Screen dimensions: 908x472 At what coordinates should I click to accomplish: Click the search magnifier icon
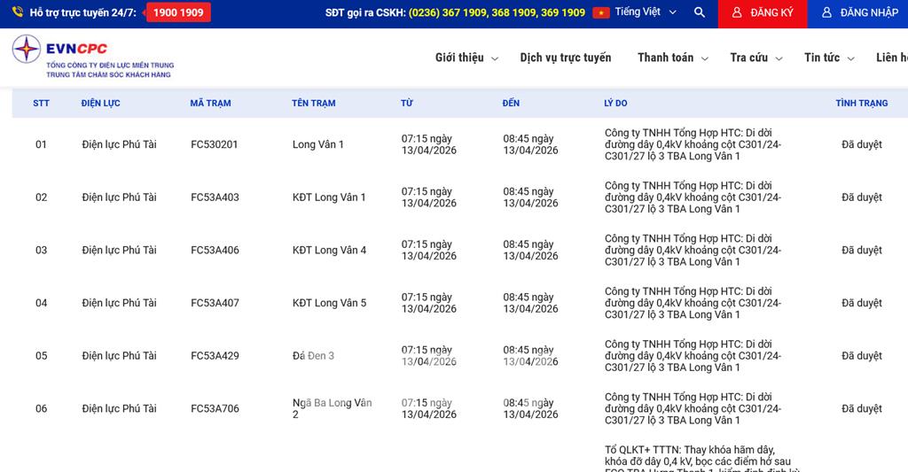pyautogui.click(x=700, y=13)
